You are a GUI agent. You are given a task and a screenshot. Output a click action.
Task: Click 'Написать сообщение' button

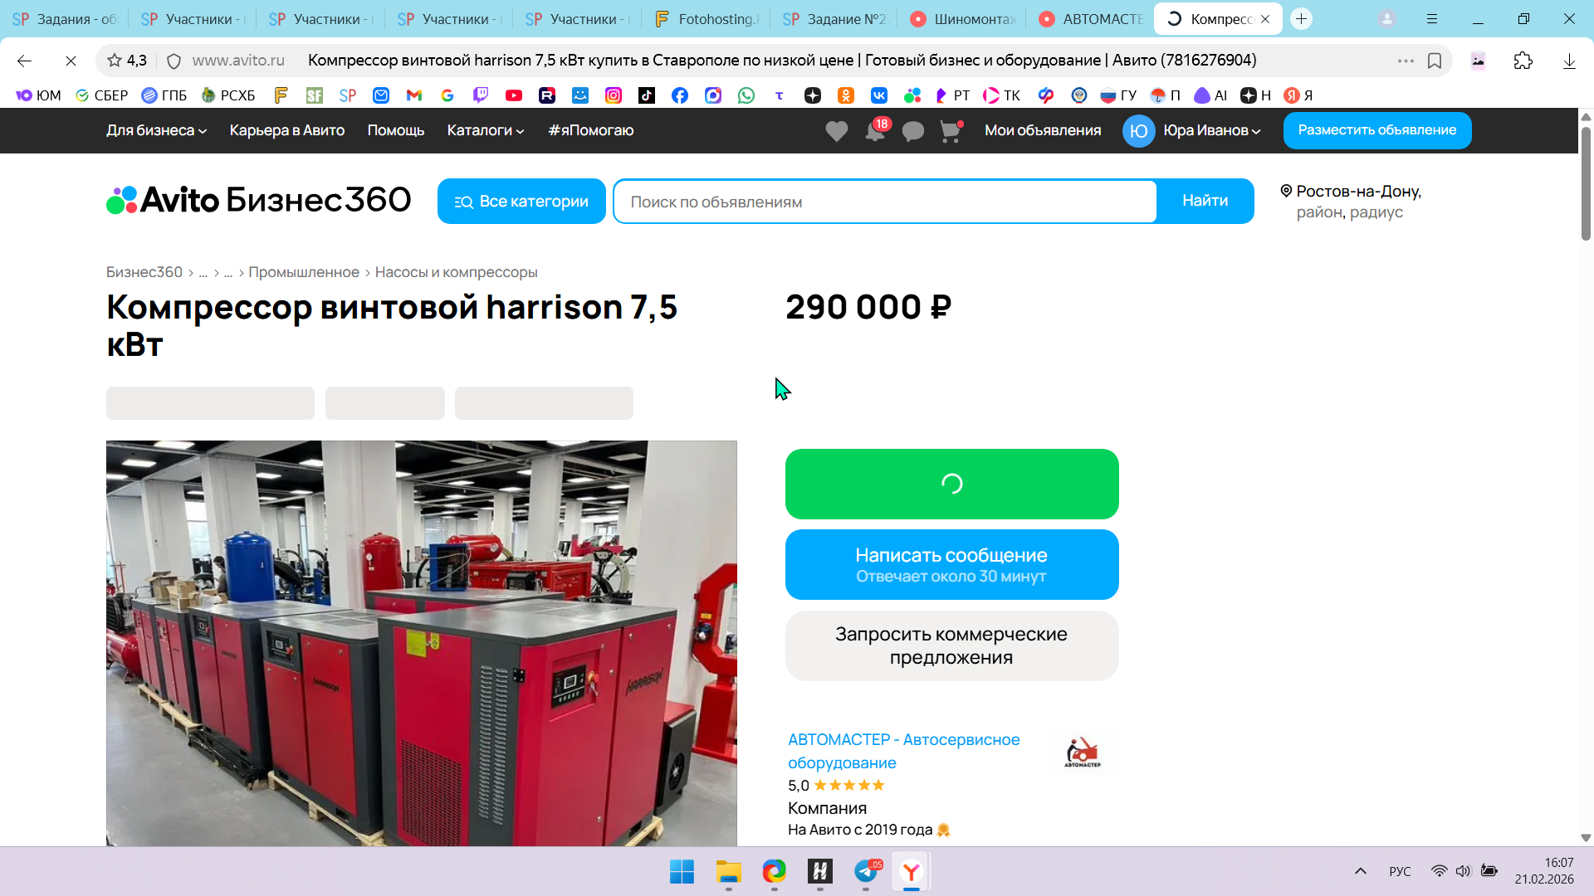[x=951, y=564]
